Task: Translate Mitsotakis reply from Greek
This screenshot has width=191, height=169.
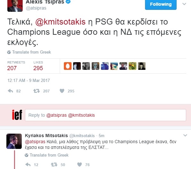Action: [49, 155]
